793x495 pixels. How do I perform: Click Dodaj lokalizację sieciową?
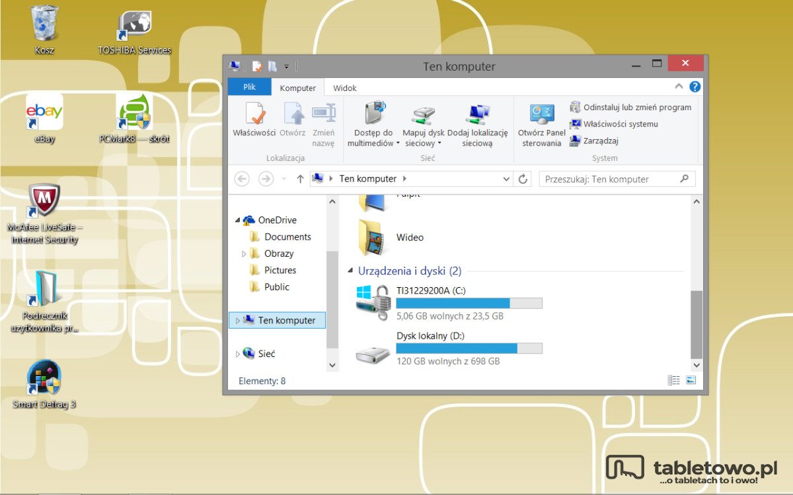pos(477,124)
